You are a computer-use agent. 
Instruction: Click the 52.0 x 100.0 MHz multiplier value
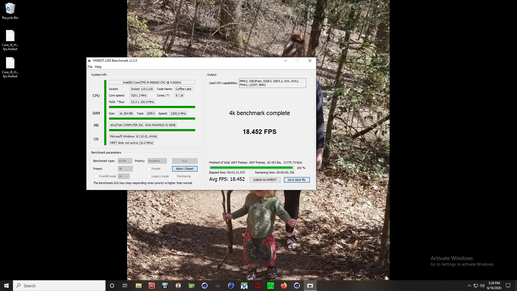pyautogui.click(x=142, y=102)
